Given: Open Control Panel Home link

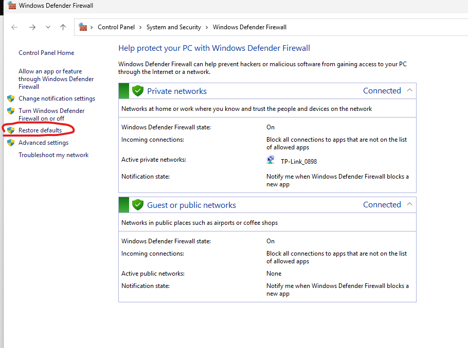Looking at the screenshot, I should [x=46, y=53].
